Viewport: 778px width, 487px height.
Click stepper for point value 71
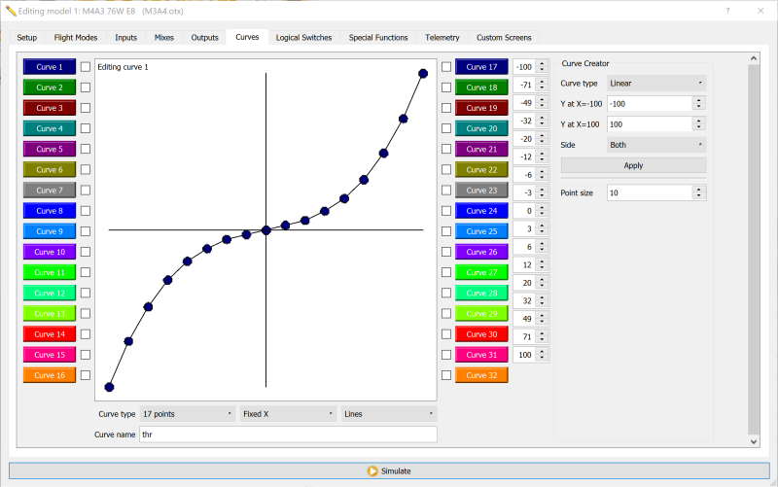pos(542,336)
